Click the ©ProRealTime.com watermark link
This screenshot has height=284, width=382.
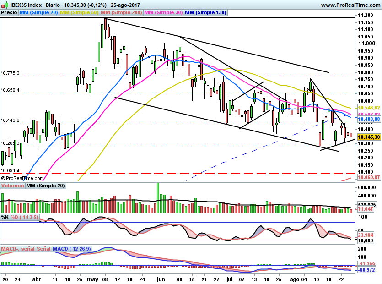[22, 178]
